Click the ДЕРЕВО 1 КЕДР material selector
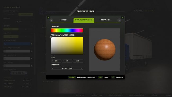 point(67,68)
